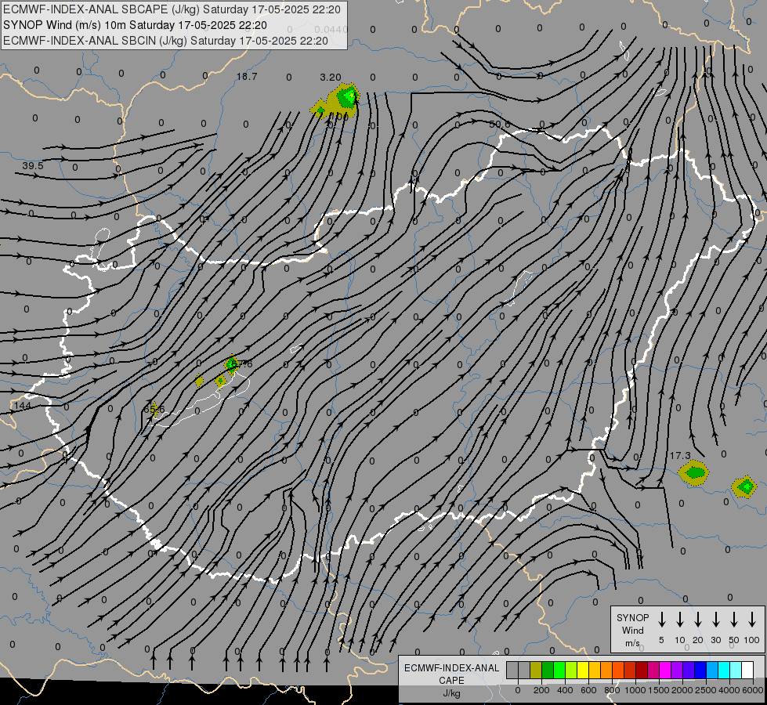Click the m/s unit in wind legend
This screenshot has width=767, height=705.
[632, 643]
